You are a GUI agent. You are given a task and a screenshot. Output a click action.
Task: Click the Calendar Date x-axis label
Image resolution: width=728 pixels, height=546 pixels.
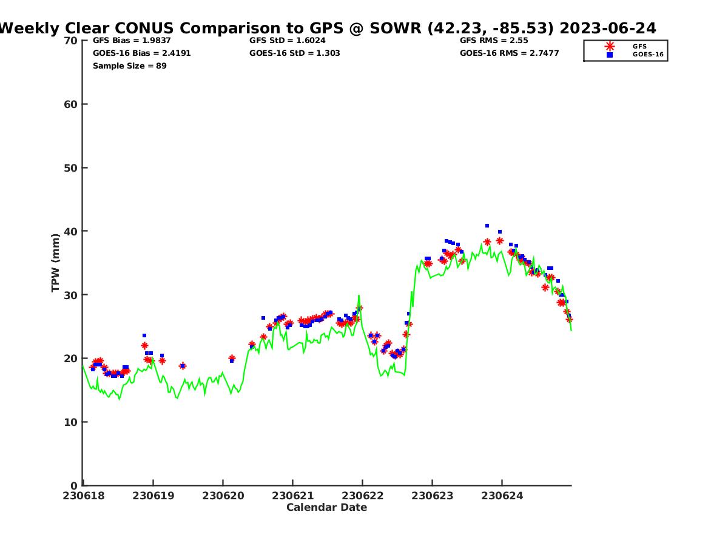pos(326,507)
